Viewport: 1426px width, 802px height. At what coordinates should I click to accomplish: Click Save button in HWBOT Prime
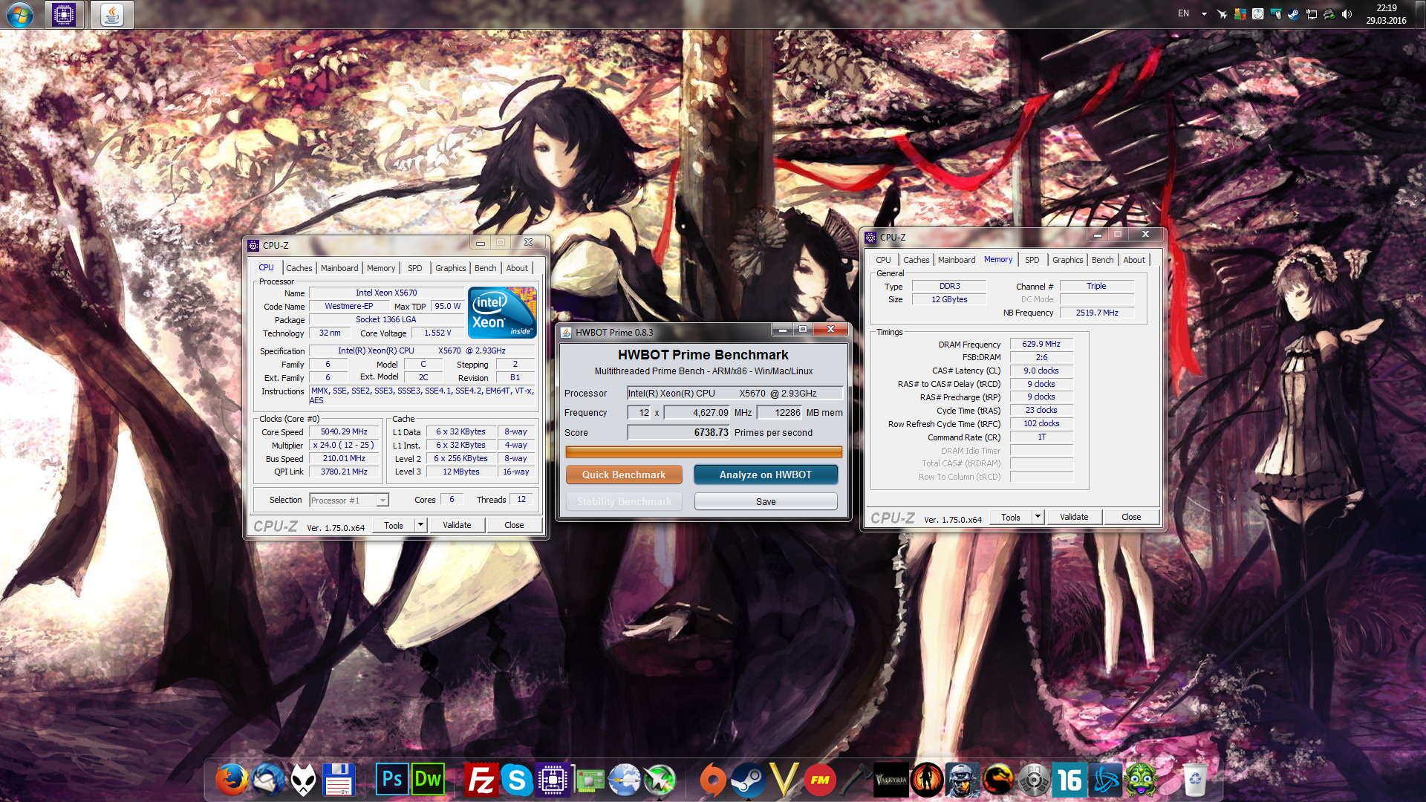point(766,502)
